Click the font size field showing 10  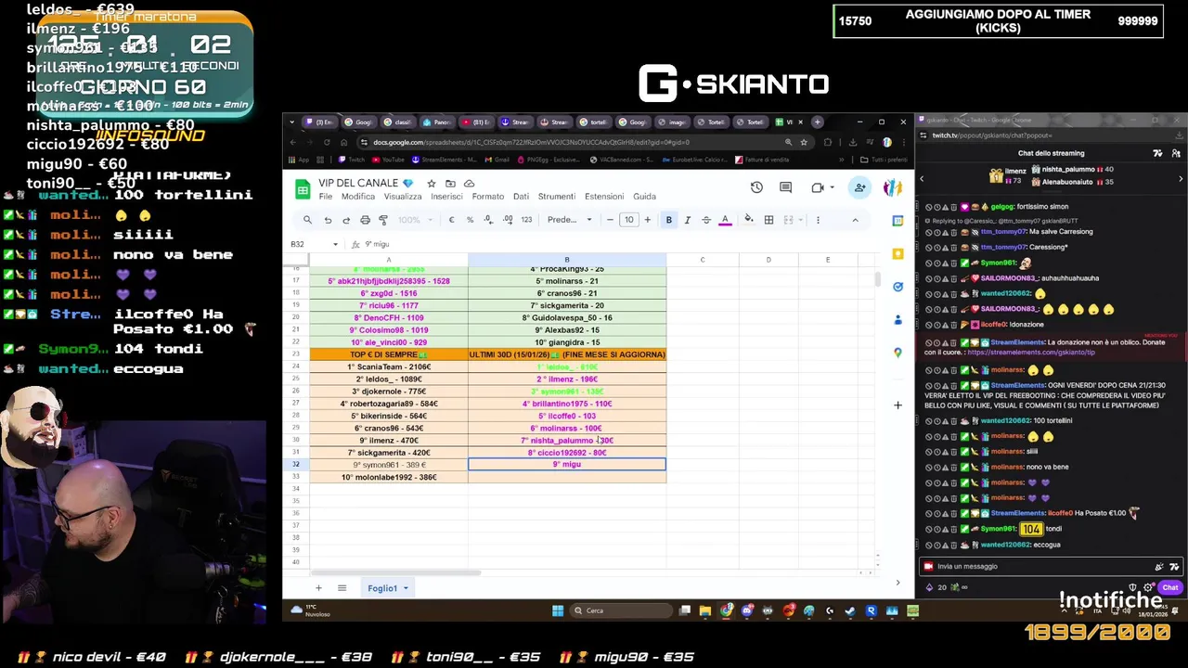[628, 220]
